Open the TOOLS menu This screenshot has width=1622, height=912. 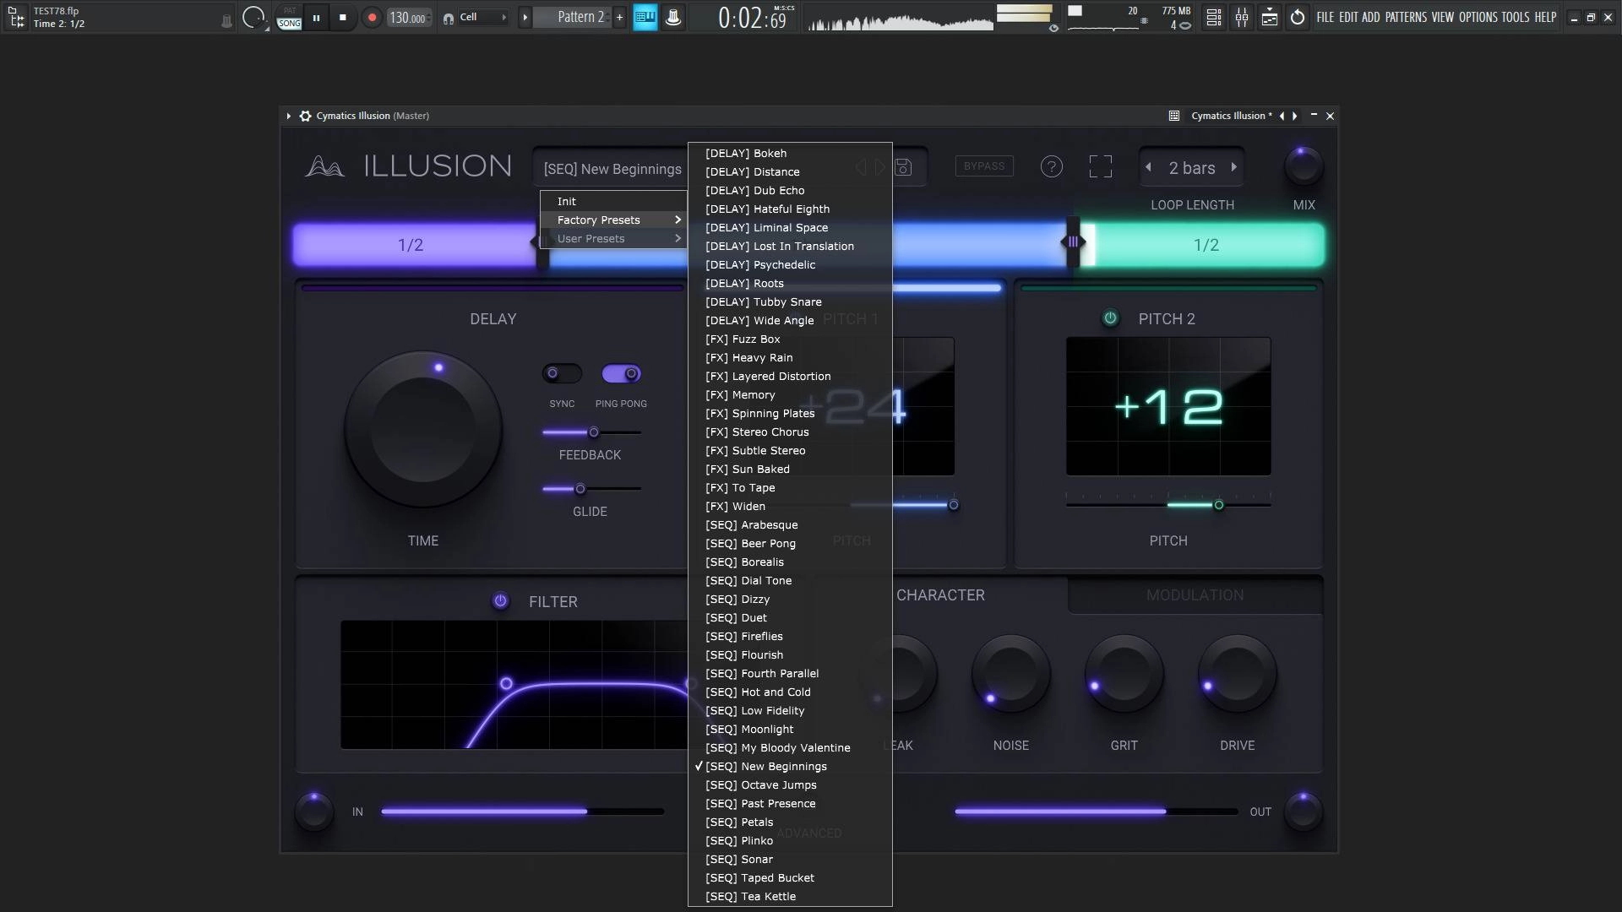coord(1515,17)
